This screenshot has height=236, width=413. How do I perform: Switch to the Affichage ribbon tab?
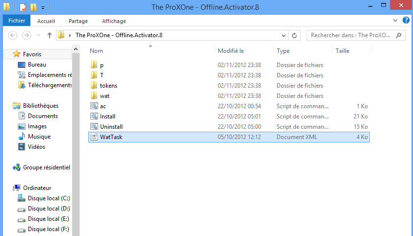[114, 21]
